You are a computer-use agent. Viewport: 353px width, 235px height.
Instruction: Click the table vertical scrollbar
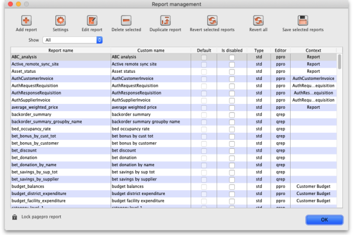[339, 129]
